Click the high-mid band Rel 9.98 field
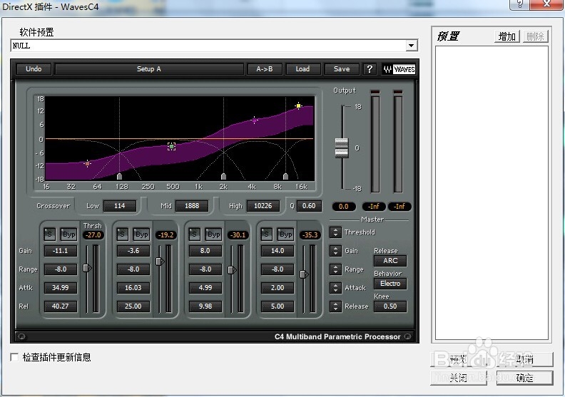 pyautogui.click(x=205, y=306)
